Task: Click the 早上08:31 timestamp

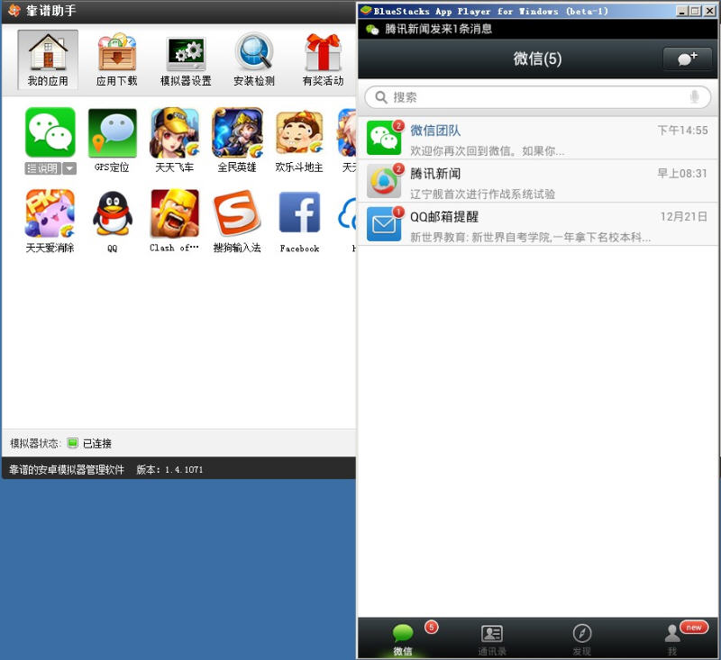Action: [x=682, y=174]
